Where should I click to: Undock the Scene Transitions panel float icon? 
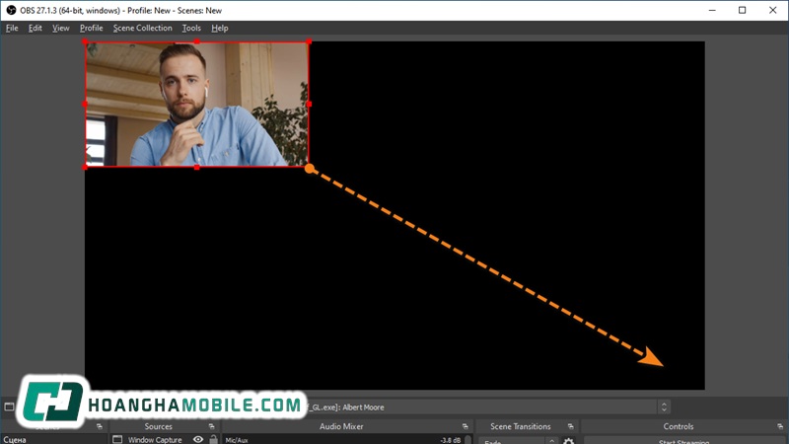(x=570, y=426)
